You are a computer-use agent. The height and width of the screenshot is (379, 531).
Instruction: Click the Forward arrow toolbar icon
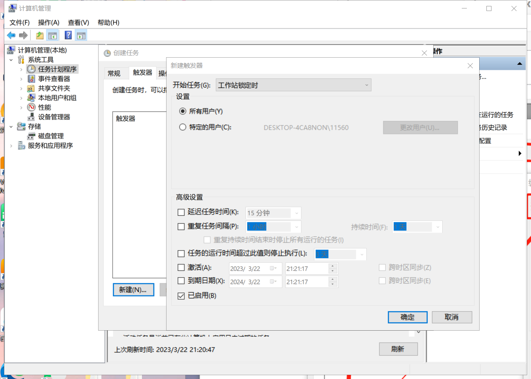[x=23, y=36]
